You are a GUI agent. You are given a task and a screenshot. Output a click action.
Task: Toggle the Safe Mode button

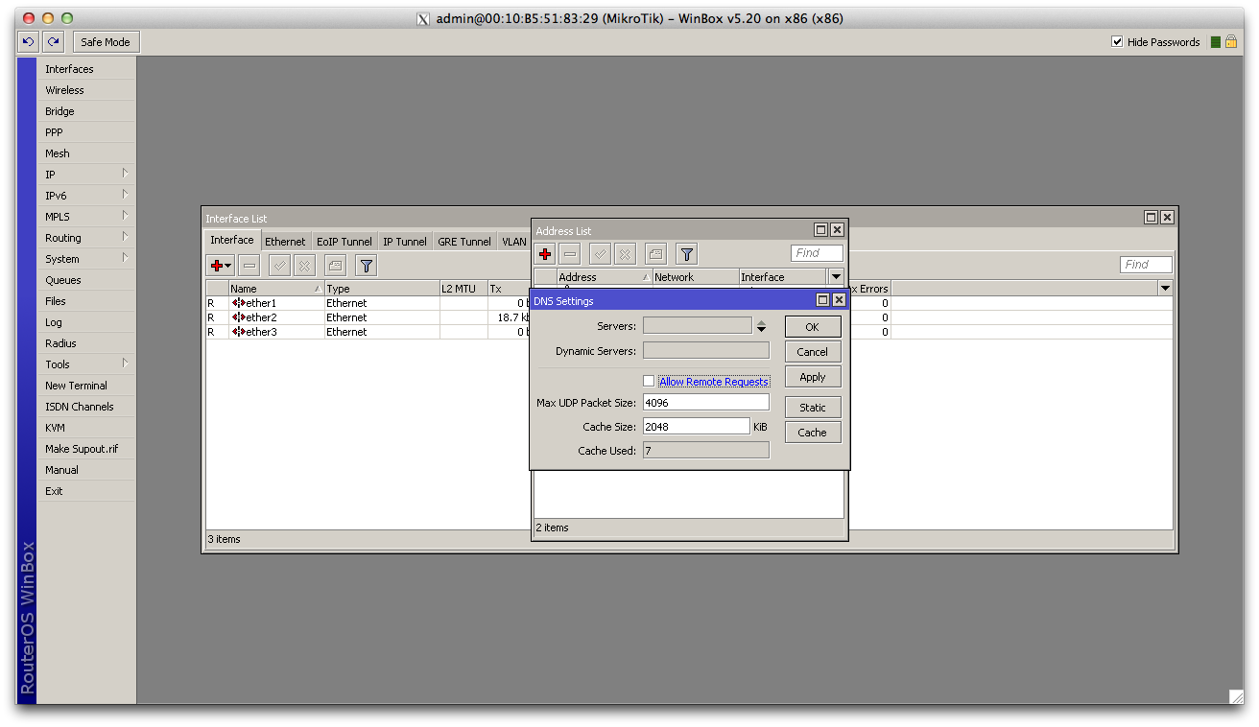coord(106,42)
